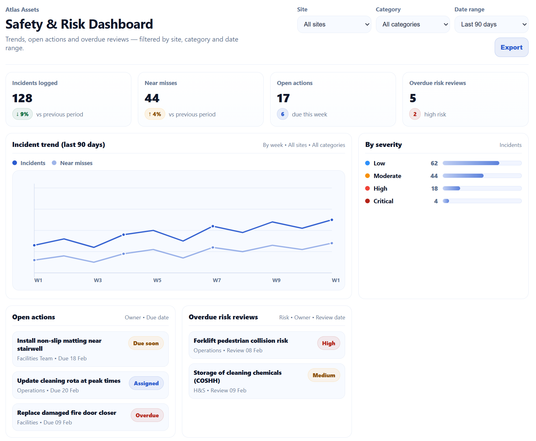Open the Site dropdown
Image resolution: width=536 pixels, height=441 pixels.
tap(334, 24)
